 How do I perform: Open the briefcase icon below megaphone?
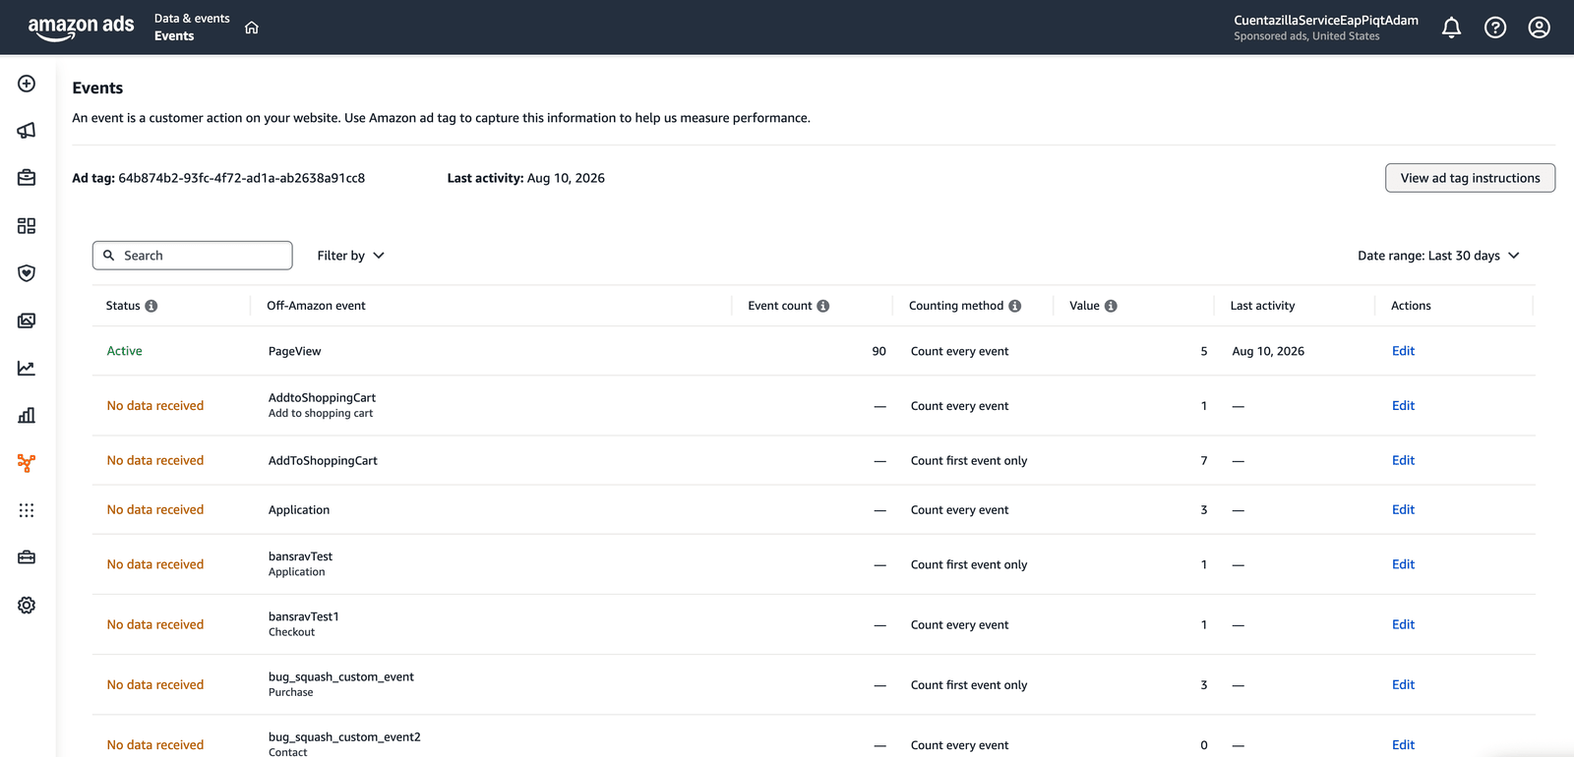tap(27, 178)
